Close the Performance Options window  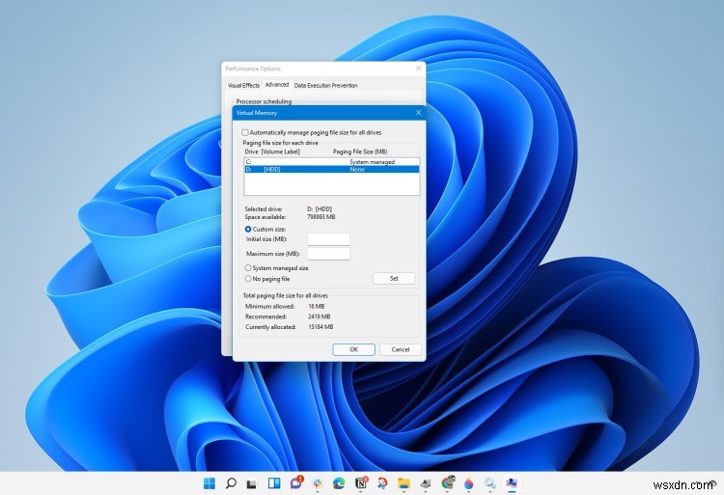click(x=418, y=69)
